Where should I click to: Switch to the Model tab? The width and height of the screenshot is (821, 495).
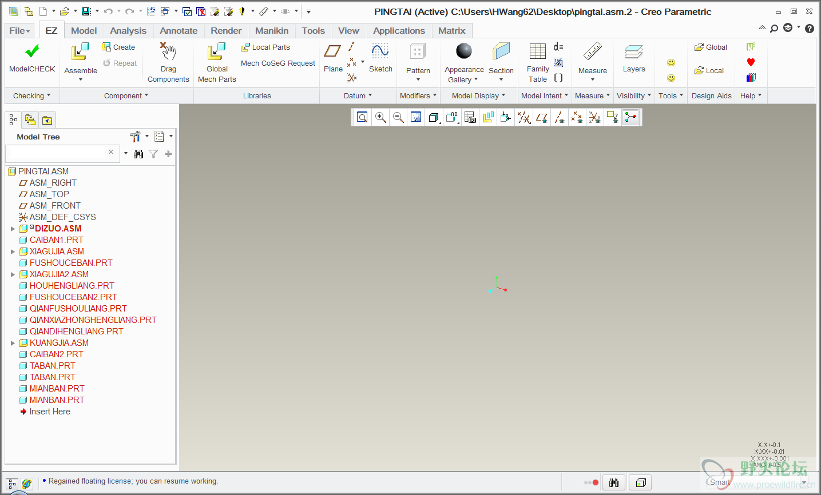coord(84,30)
